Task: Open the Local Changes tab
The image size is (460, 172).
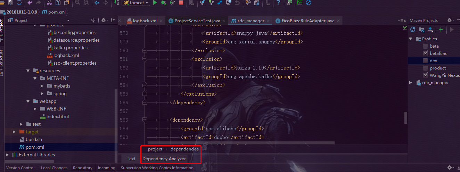Action: [54, 168]
